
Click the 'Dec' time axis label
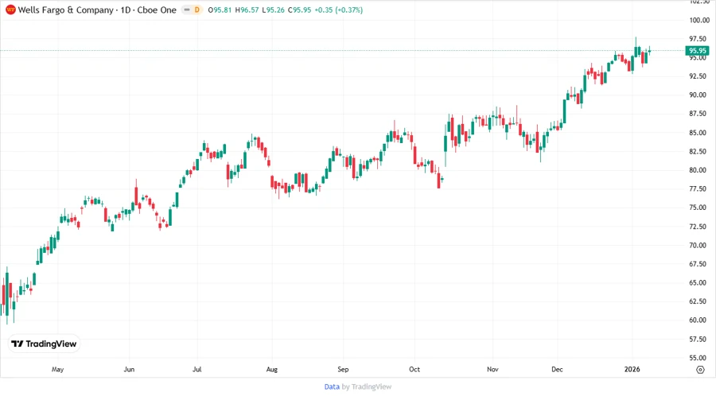[557, 369]
